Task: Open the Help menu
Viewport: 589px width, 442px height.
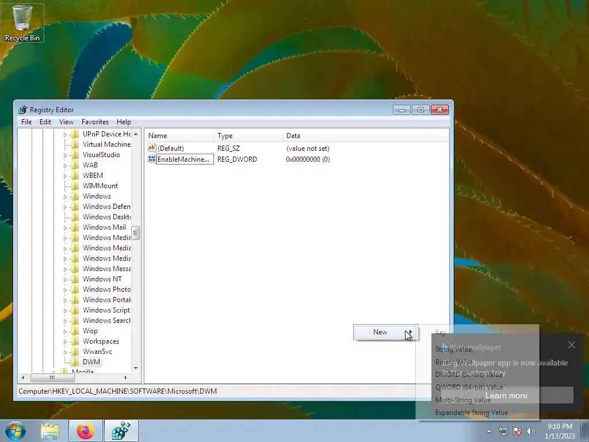Action: [x=124, y=122]
